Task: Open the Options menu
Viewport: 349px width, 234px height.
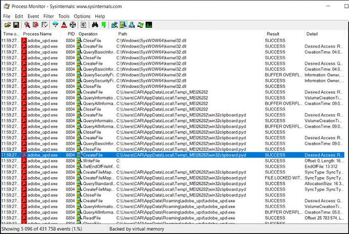Action: (82, 16)
